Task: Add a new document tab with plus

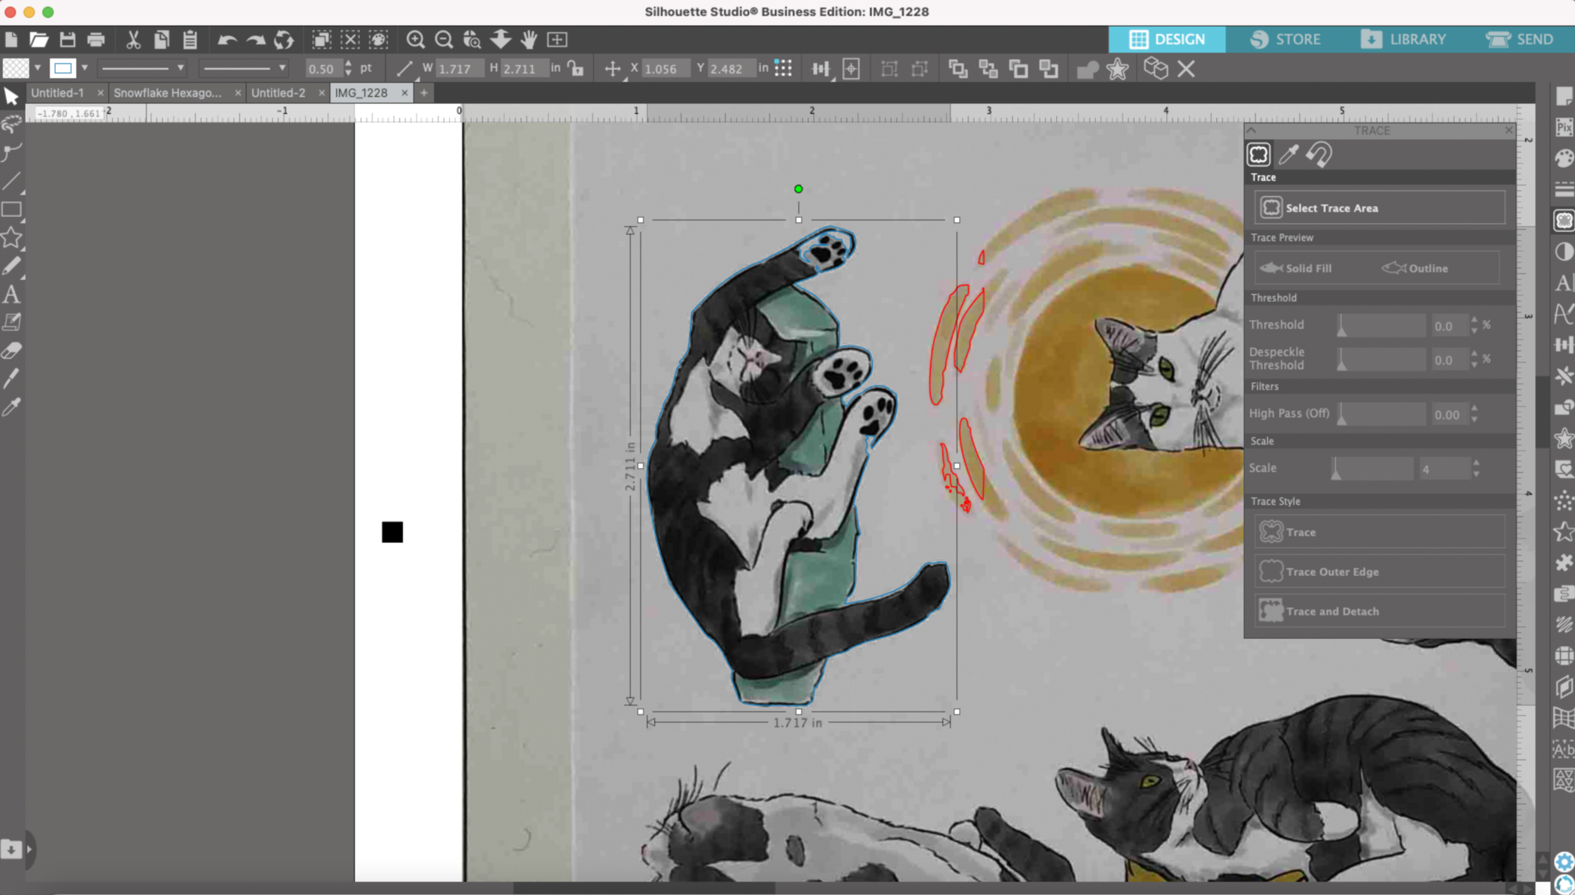Action: pyautogui.click(x=424, y=93)
